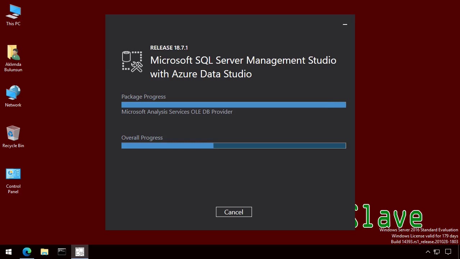Minimize the SSMS installer window
This screenshot has height=259, width=460.
[345, 24]
